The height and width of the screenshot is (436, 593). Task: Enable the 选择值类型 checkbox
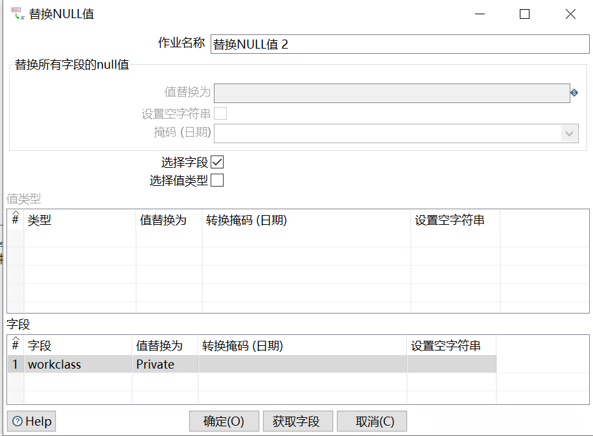coord(217,181)
